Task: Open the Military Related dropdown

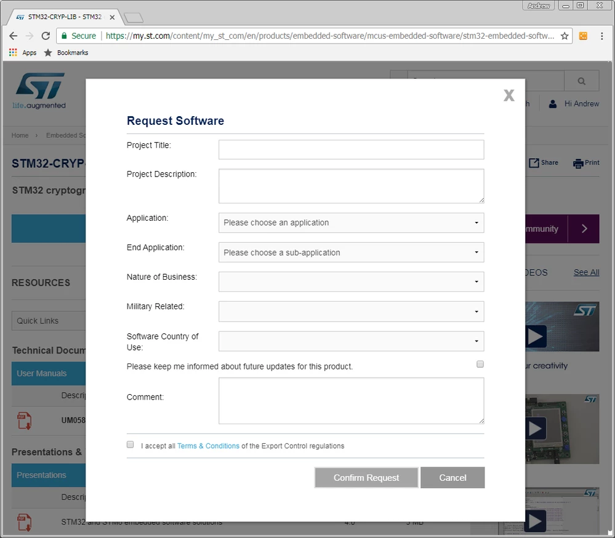Action: pyautogui.click(x=351, y=312)
